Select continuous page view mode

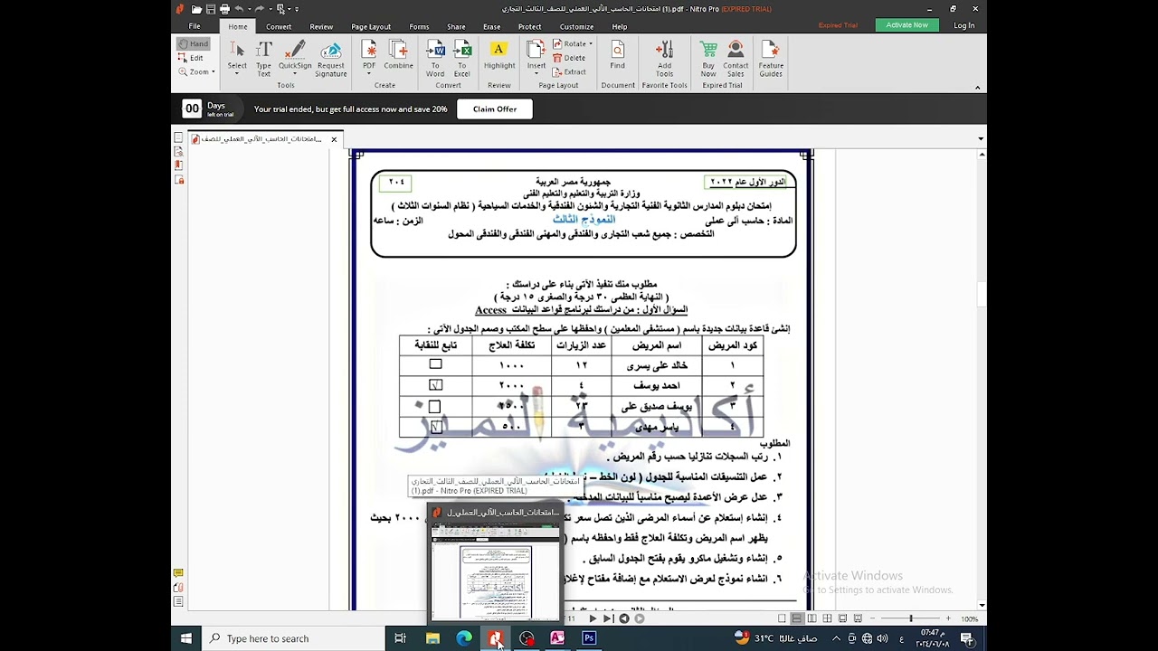[x=797, y=618]
